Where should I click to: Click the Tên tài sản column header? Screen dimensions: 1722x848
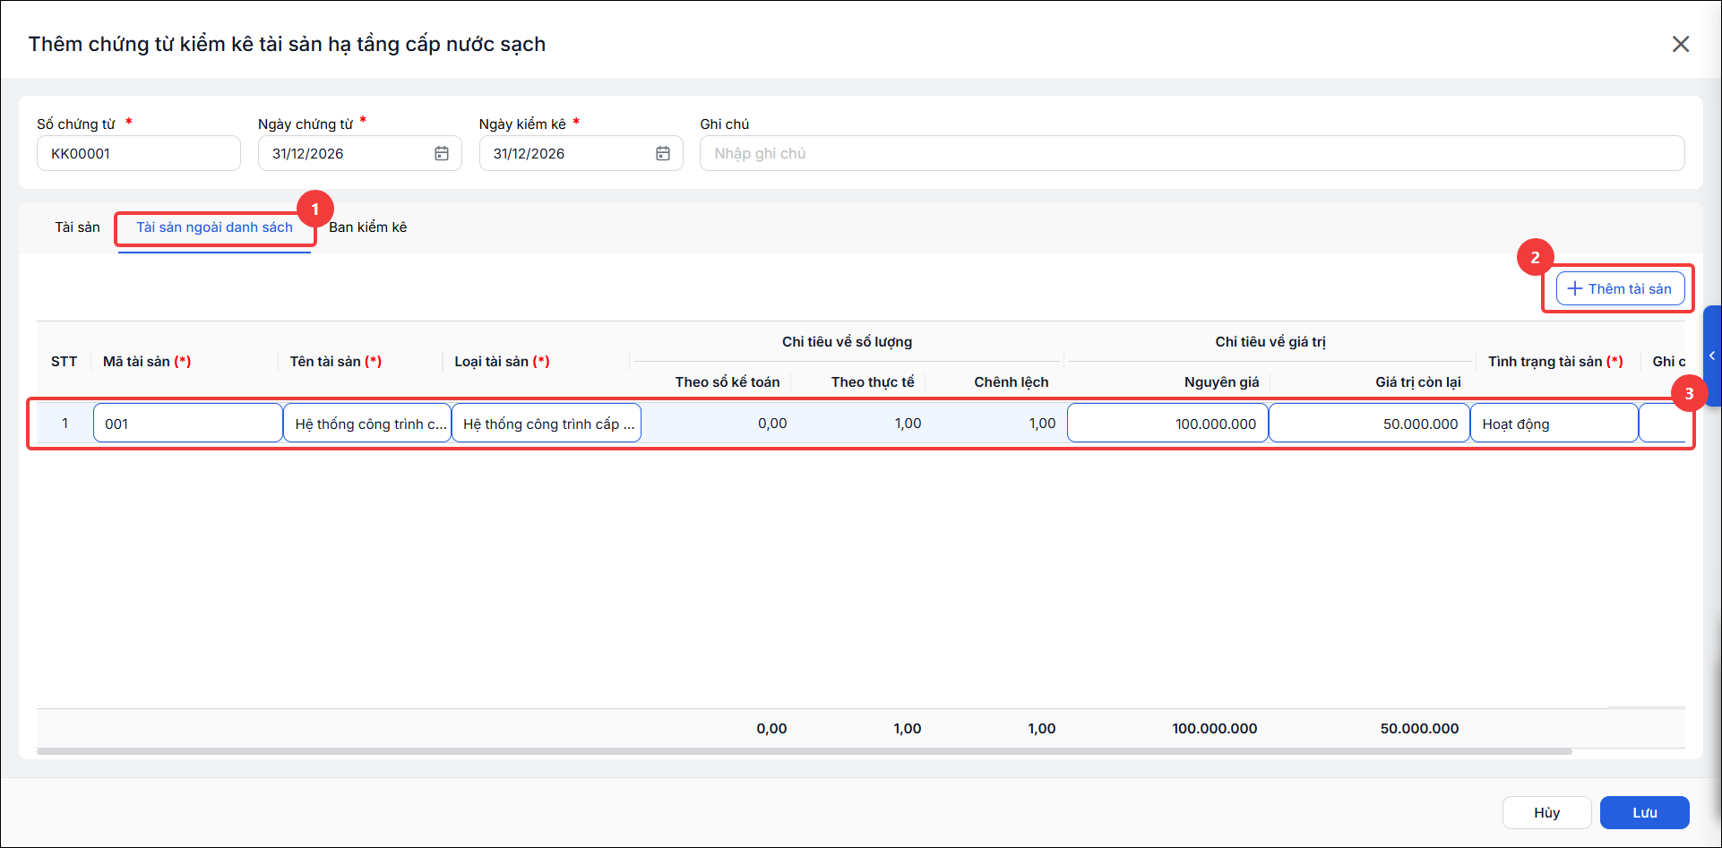click(336, 362)
